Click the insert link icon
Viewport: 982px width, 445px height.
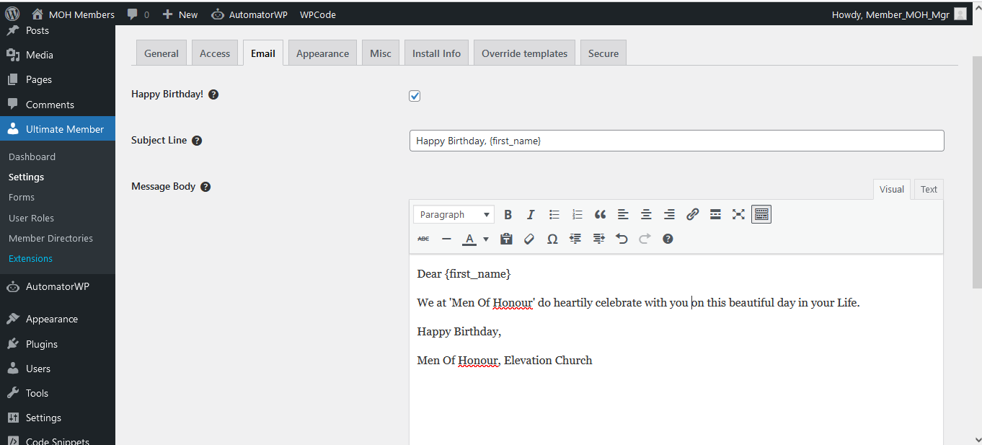[692, 214]
